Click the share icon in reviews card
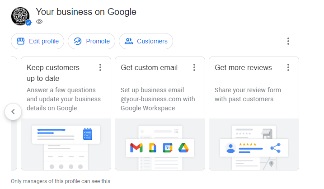This screenshot has height=189, width=324. pyautogui.click(x=276, y=148)
